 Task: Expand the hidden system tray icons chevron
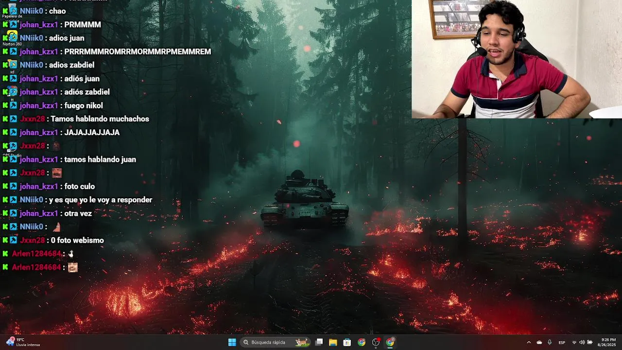529,342
